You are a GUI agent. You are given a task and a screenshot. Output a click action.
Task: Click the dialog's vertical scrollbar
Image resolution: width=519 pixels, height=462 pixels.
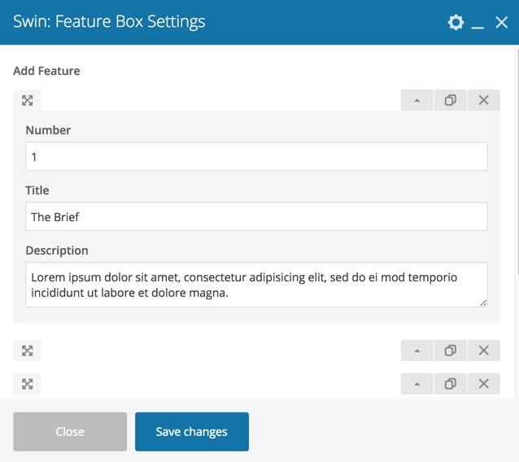point(517,160)
